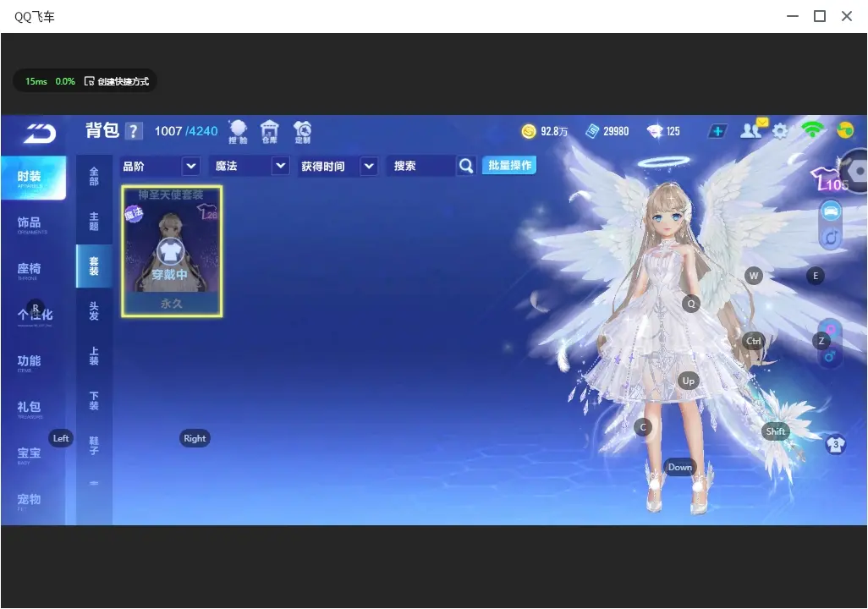Open the 捏脸 face customization icon
The width and height of the screenshot is (868, 609).
(238, 132)
